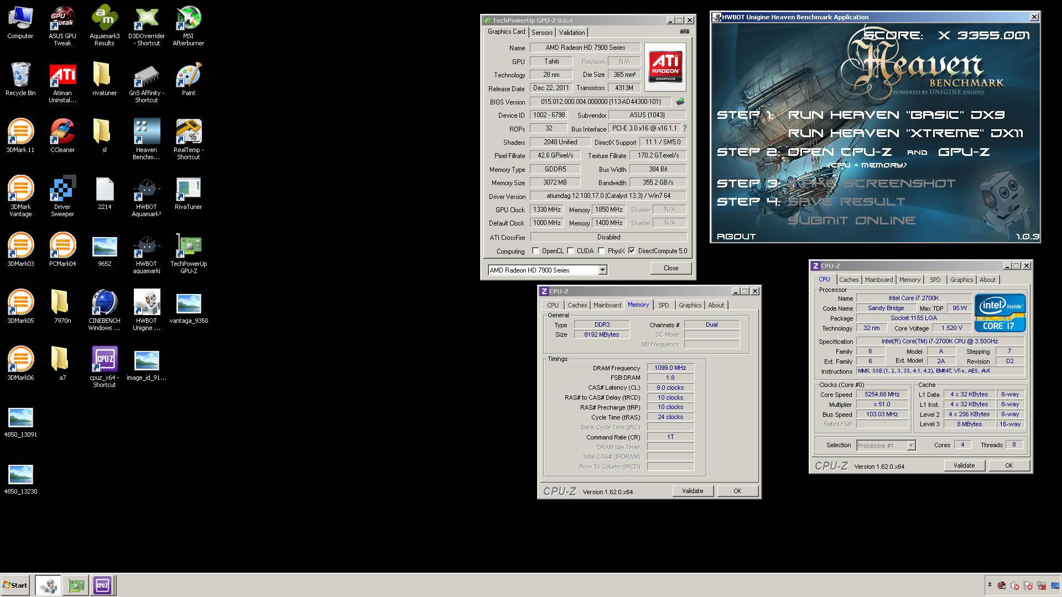The image size is (1062, 597).
Task: Switch to HWBOT Heaven taskbar button
Action: coord(48,585)
